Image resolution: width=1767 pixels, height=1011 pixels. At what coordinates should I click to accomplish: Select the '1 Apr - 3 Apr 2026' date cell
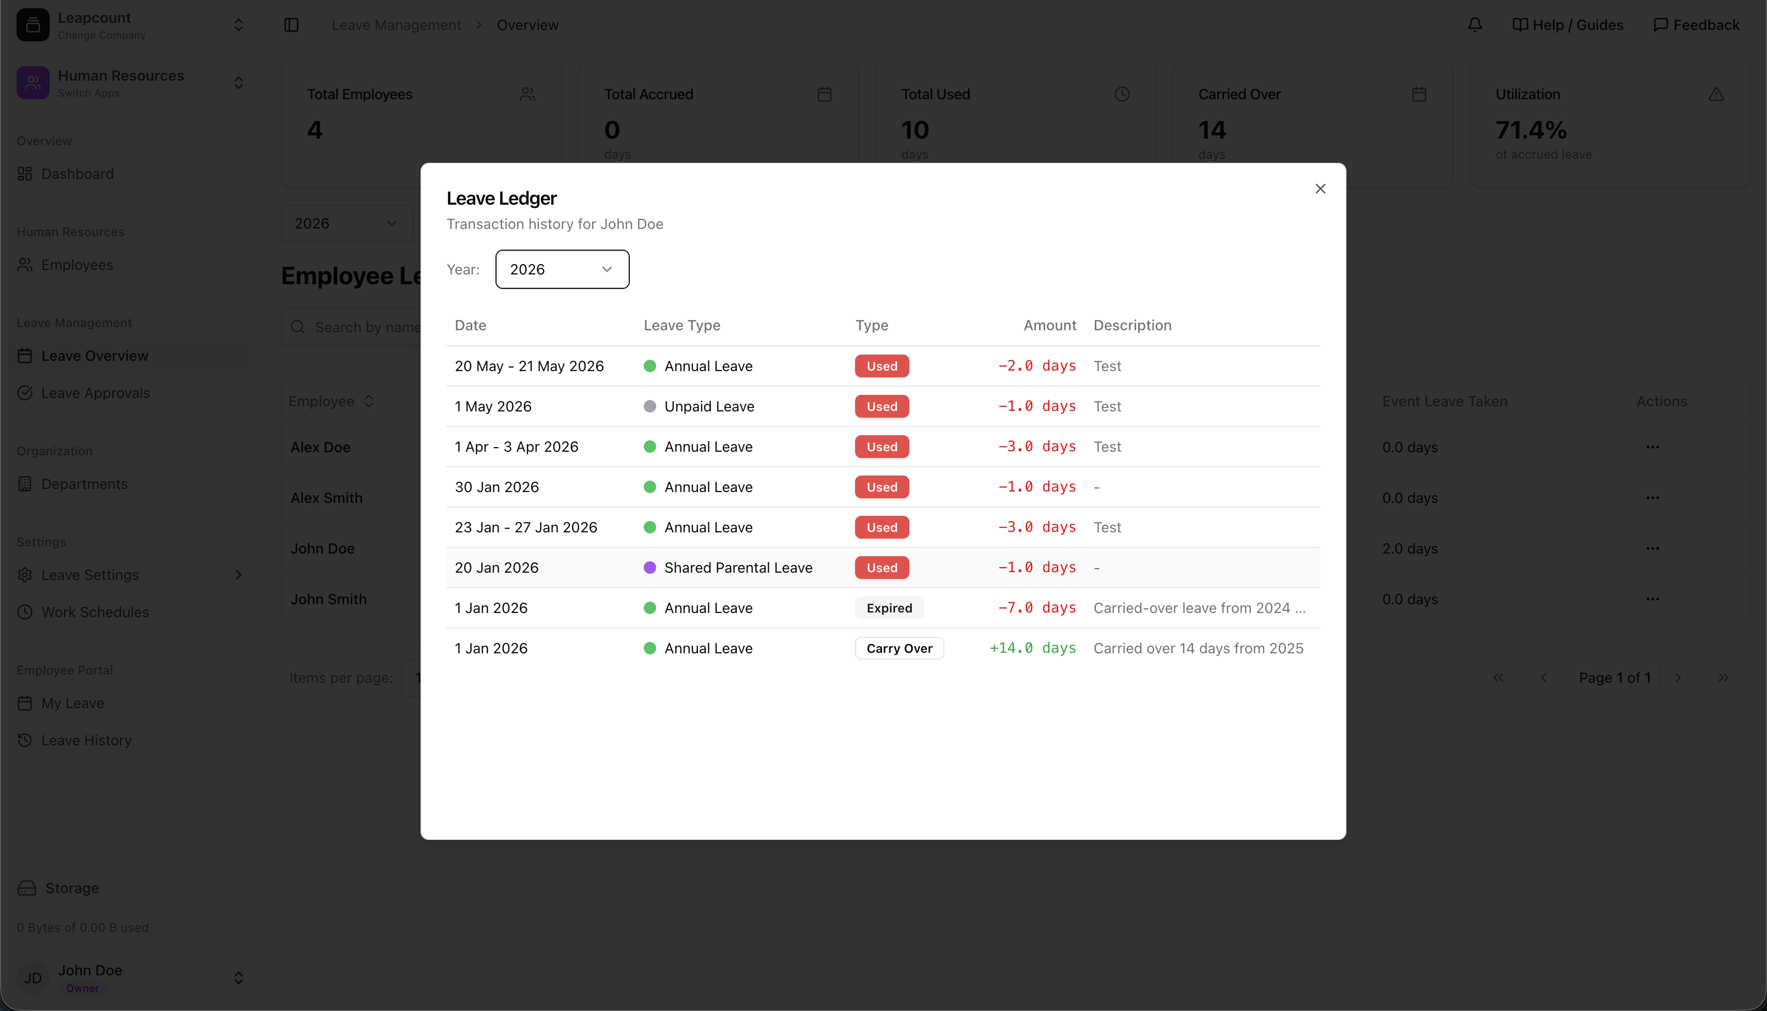click(516, 447)
